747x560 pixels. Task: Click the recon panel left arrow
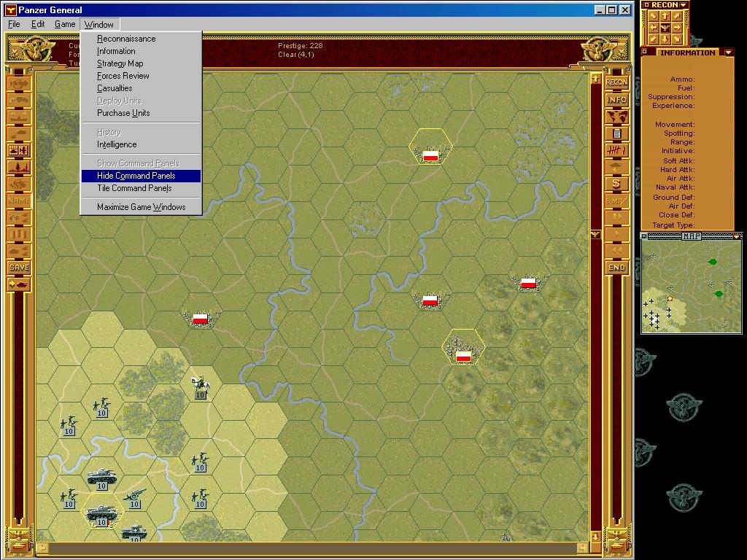[x=654, y=28]
